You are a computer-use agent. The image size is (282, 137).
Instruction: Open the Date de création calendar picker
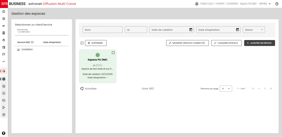point(191,30)
